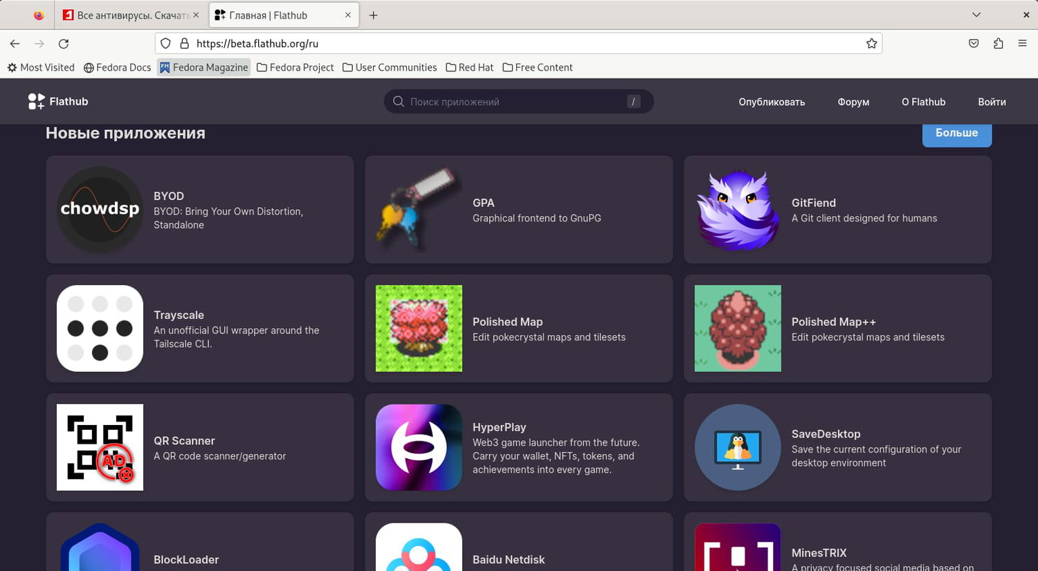Open tracking protection shield icon

click(165, 44)
